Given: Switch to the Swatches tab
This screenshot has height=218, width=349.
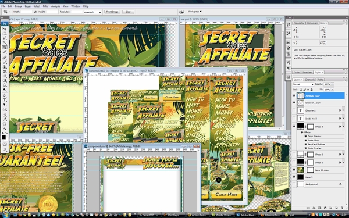Looking at the screenshot, I should (307, 72).
